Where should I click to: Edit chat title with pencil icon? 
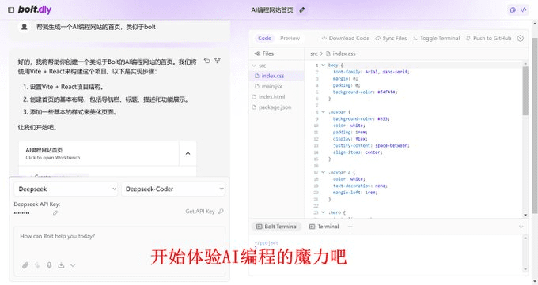(x=302, y=10)
